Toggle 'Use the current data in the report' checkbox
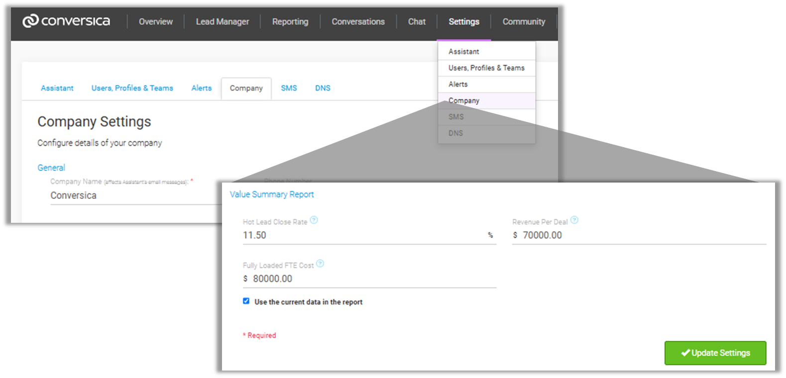This screenshot has width=786, height=378. click(x=246, y=301)
